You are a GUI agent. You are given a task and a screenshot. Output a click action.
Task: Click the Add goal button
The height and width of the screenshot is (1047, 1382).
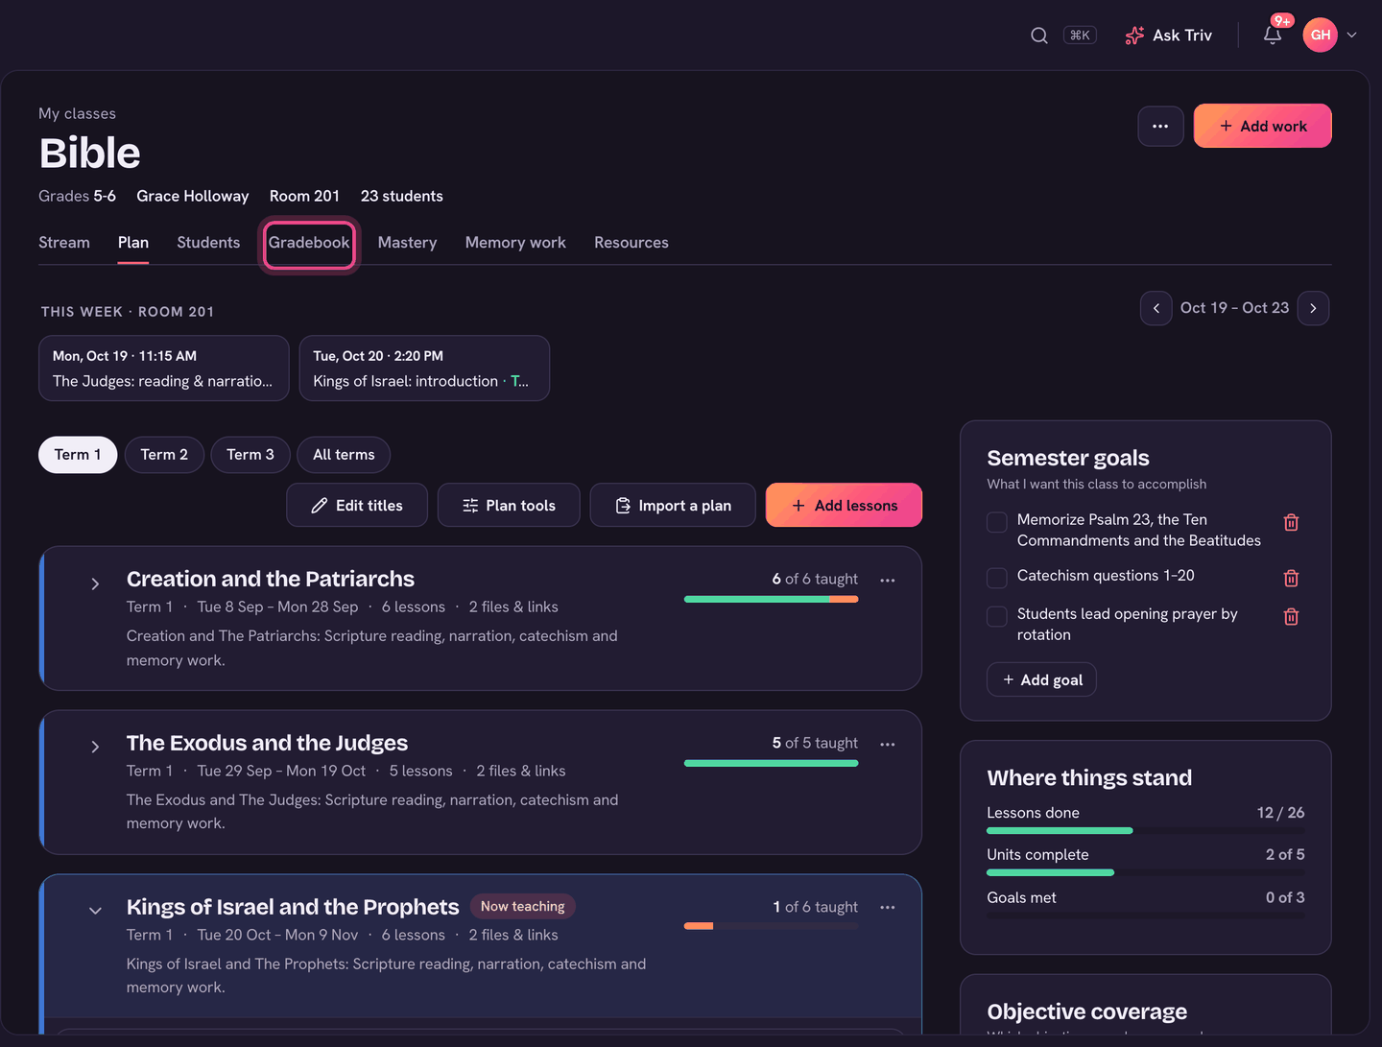pos(1041,679)
